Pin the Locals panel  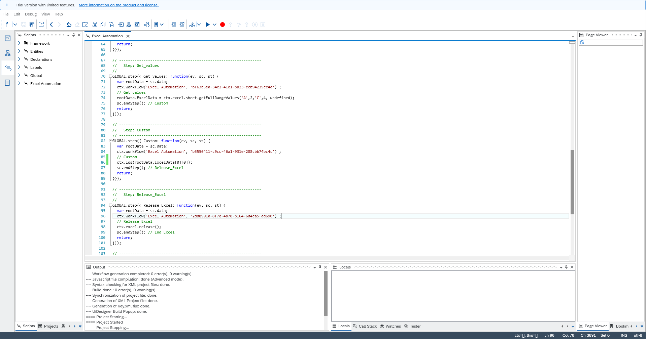click(x=567, y=267)
